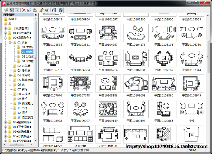Image resolution: width=212 pixels, height=154 pixels.
Task: Click the copy icon in the toolbar
Action: point(29,10)
